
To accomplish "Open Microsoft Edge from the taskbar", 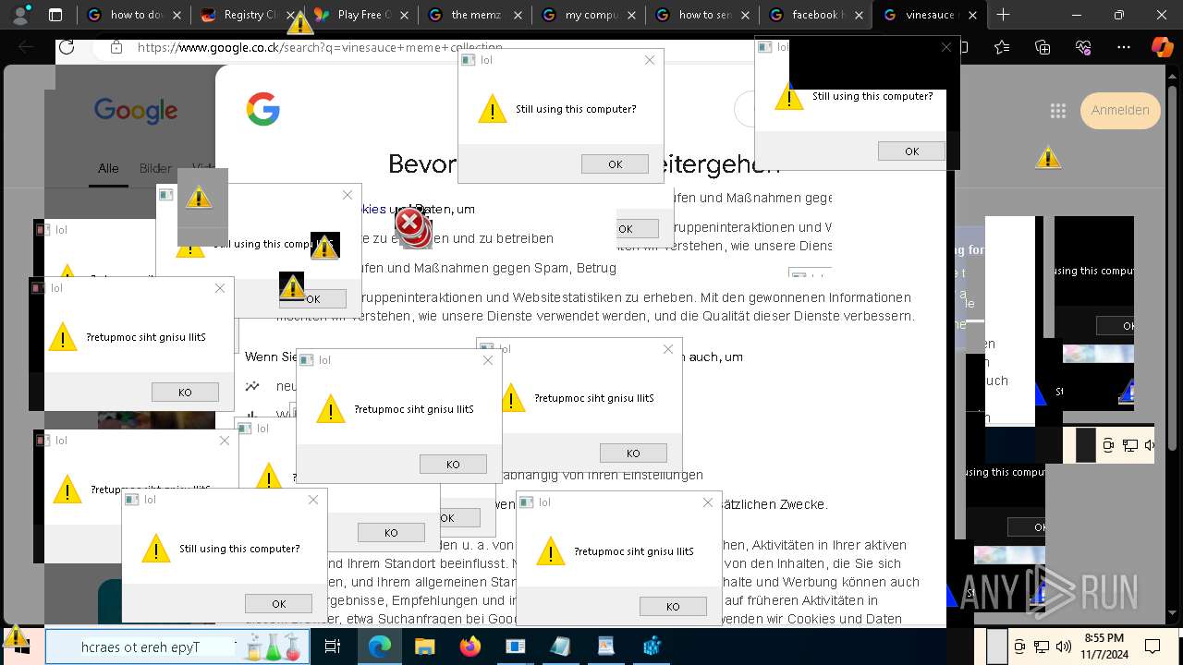I will click(380, 647).
